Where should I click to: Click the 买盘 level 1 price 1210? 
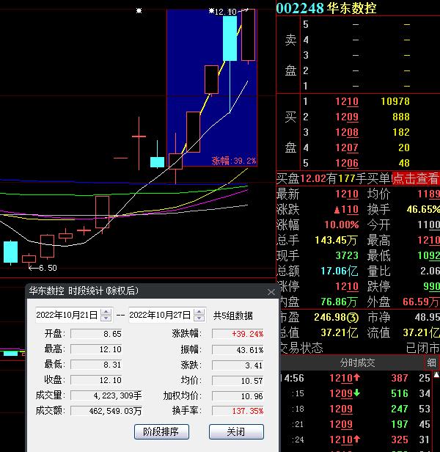[x=346, y=101]
